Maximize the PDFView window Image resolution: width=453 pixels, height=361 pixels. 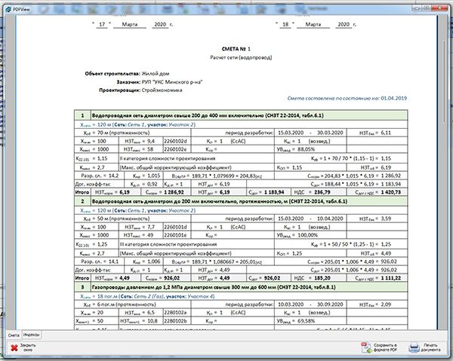tap(426, 8)
